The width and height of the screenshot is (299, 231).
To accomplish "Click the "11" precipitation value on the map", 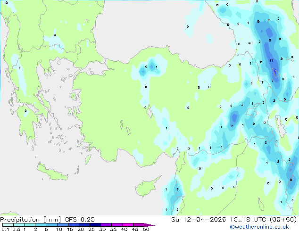I will [271, 61].
